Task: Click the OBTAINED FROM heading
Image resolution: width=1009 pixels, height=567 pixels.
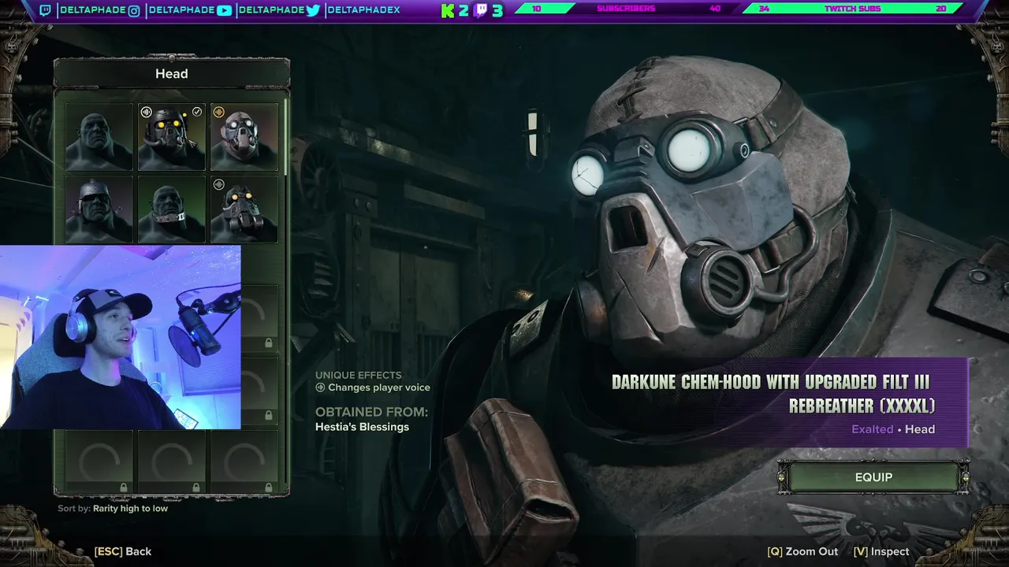Action: (x=371, y=412)
